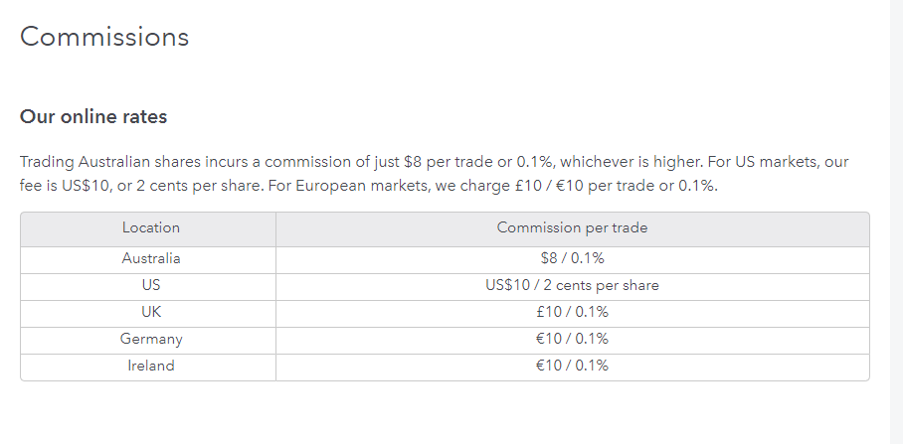
Task: Select the Our online rates subheading
Action: pyautogui.click(x=93, y=117)
